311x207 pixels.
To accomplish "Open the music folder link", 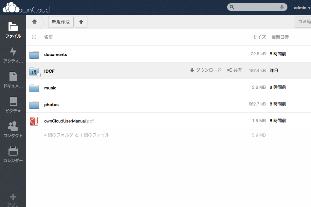I will (x=50, y=88).
